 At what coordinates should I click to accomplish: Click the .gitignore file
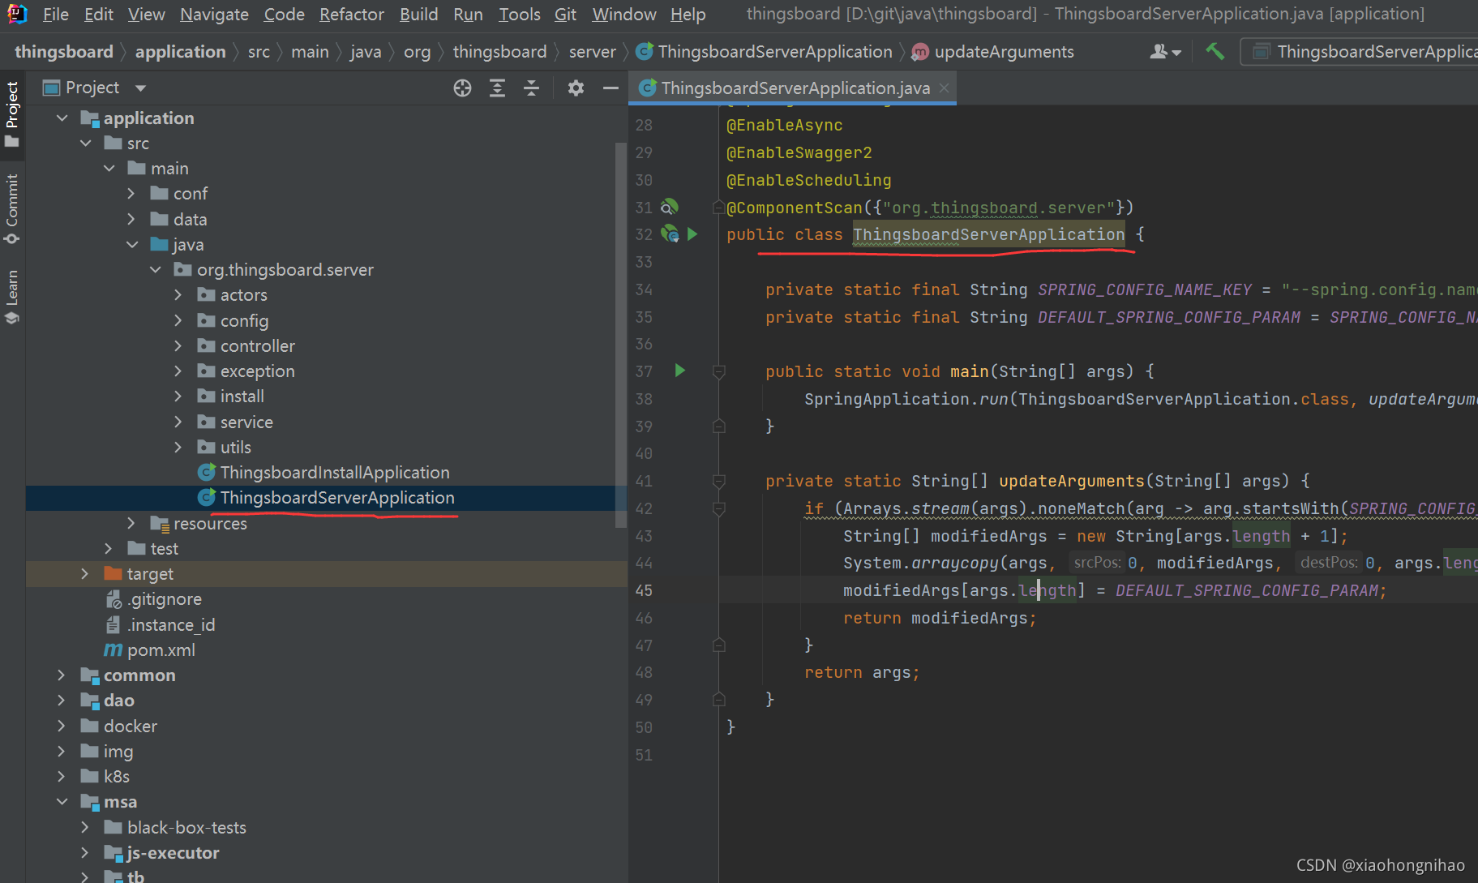tap(154, 599)
